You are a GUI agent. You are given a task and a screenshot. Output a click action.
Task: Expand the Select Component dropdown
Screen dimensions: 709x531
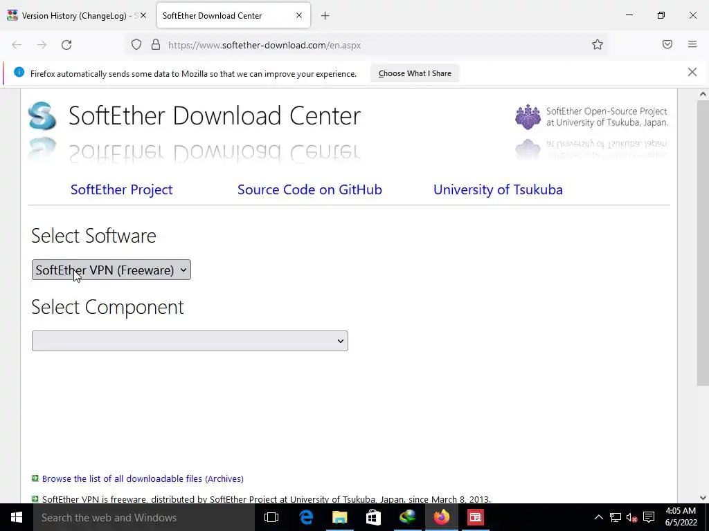[x=190, y=341]
